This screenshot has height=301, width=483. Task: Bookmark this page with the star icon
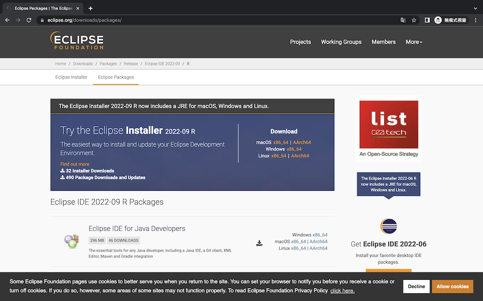pyautogui.click(x=414, y=20)
